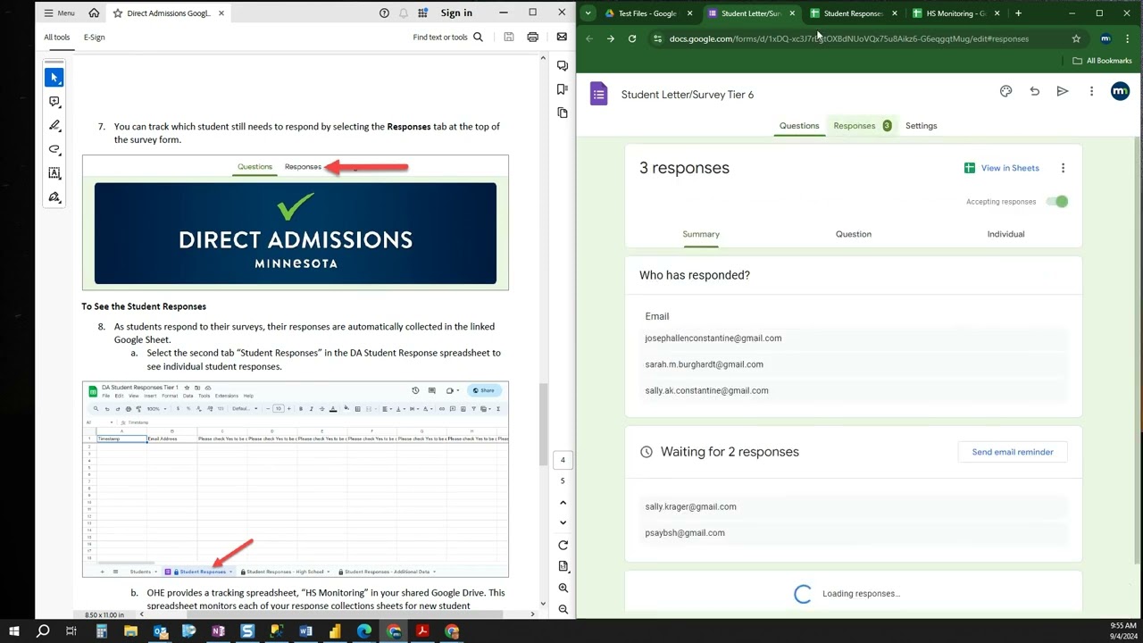The width and height of the screenshot is (1143, 643).
Task: Click Sign in button in Acrobat
Action: click(456, 13)
